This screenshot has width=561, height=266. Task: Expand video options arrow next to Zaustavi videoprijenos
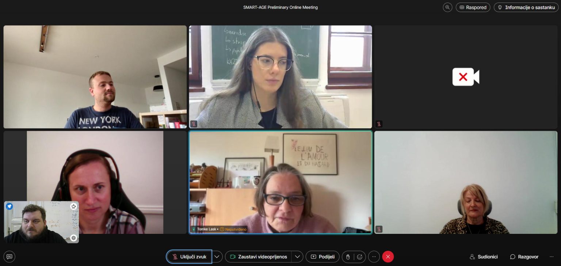(297, 256)
